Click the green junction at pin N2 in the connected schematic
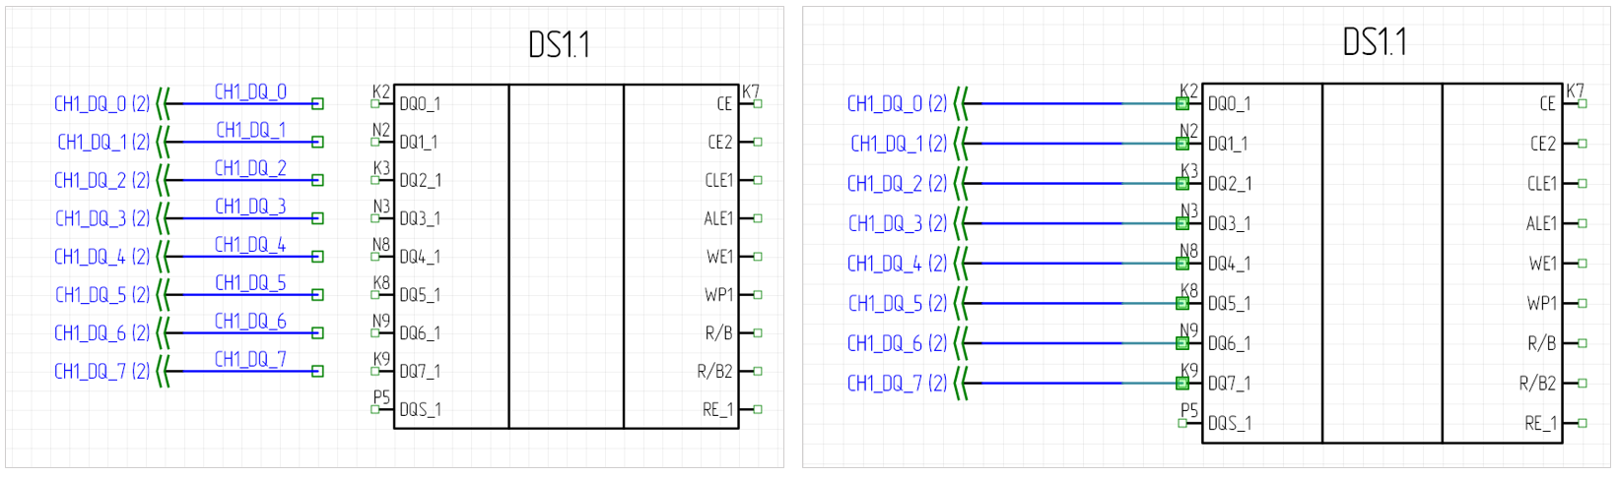 [x=1182, y=144]
